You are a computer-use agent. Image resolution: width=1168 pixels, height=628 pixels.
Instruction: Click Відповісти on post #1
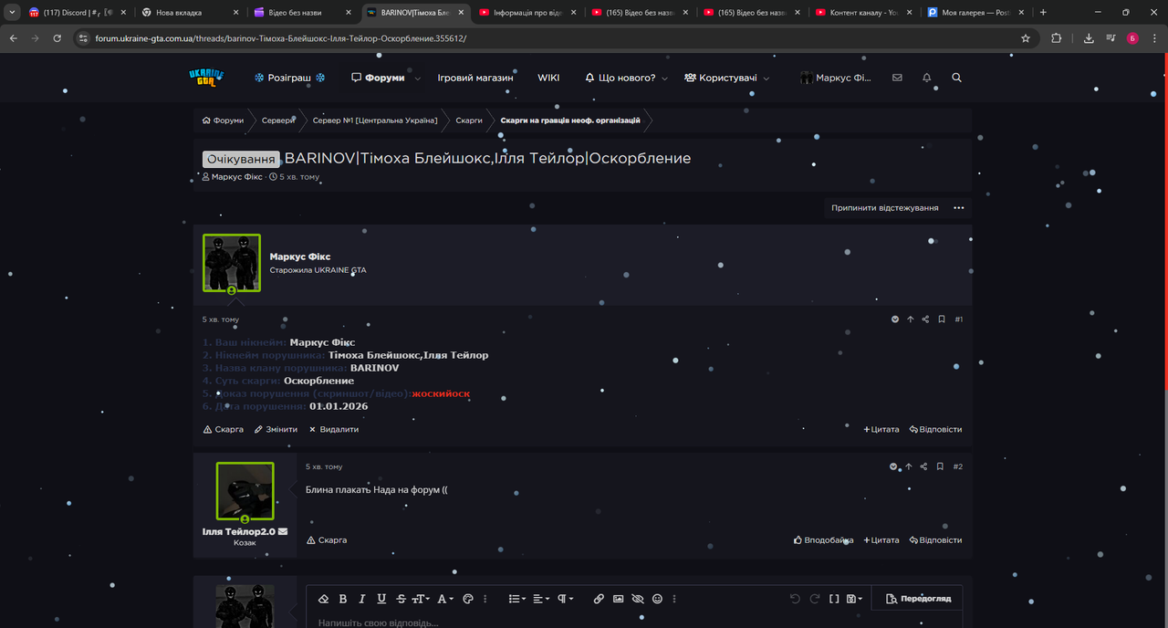(x=935, y=429)
